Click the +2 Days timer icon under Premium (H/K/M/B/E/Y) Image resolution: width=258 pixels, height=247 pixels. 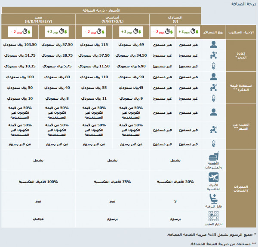(58, 31)
